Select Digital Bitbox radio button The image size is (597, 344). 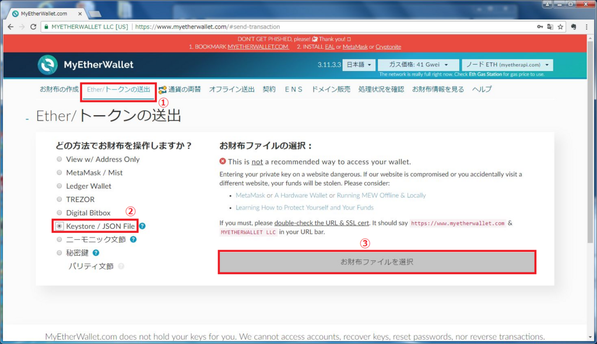pos(59,212)
